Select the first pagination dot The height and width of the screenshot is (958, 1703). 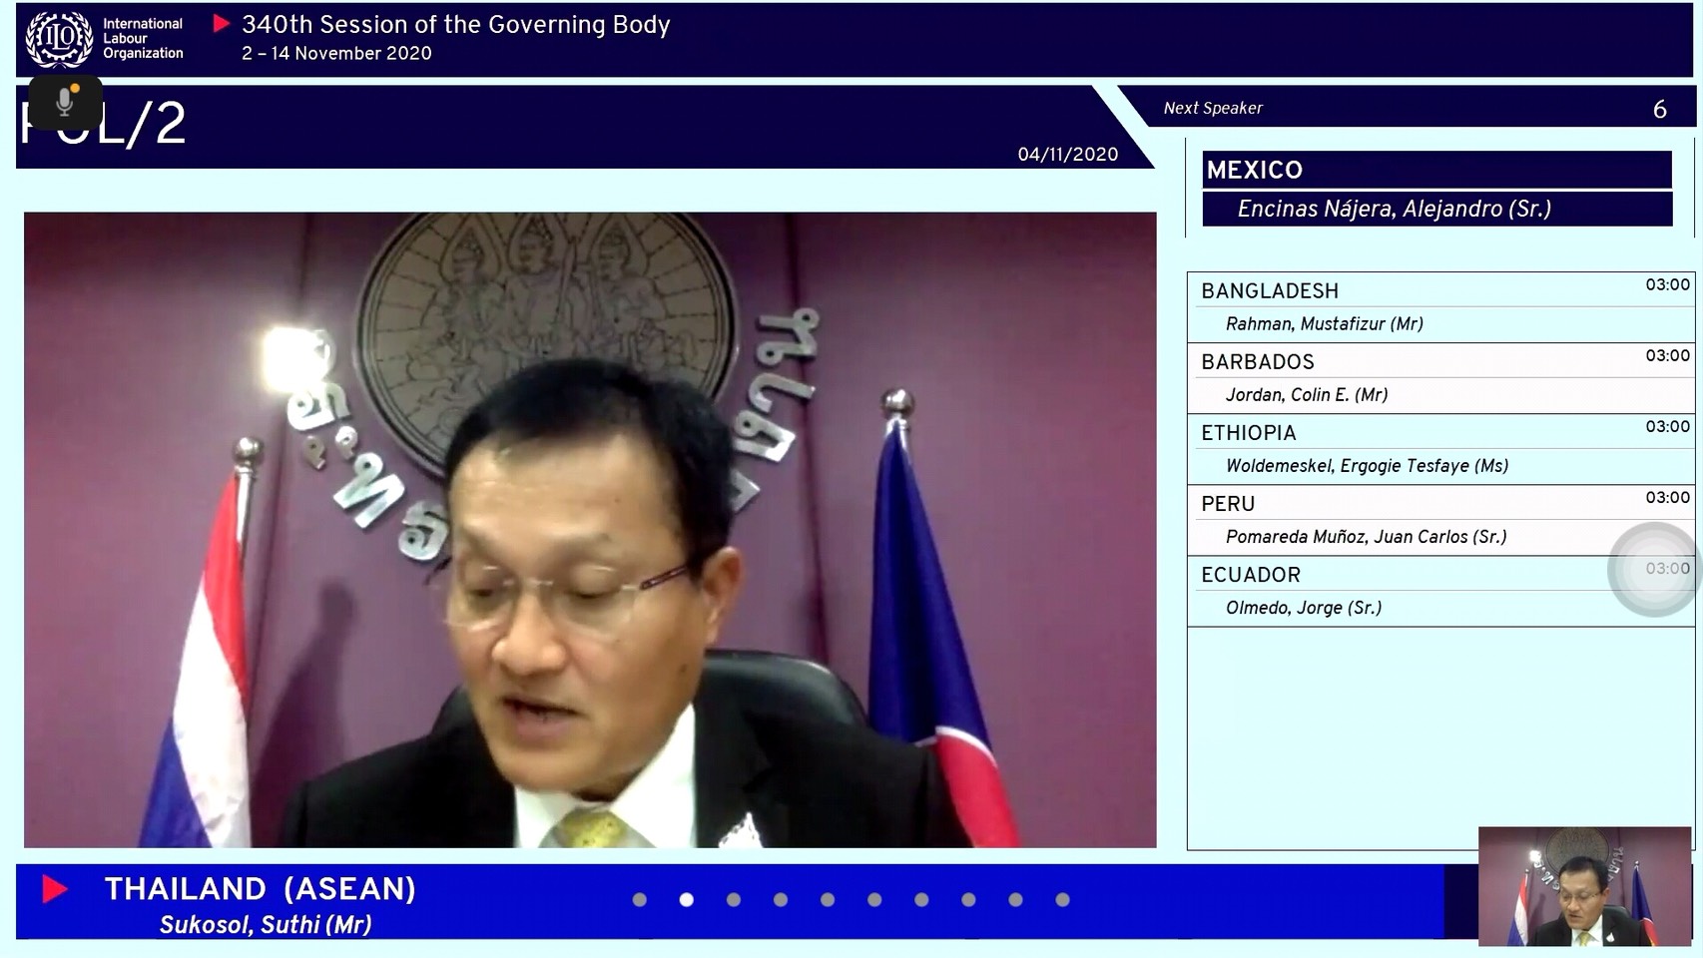tap(640, 900)
